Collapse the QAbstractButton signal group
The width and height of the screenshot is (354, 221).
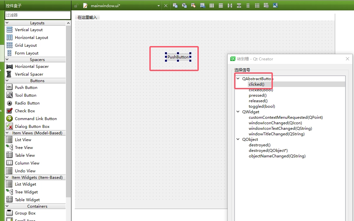pyautogui.click(x=238, y=79)
